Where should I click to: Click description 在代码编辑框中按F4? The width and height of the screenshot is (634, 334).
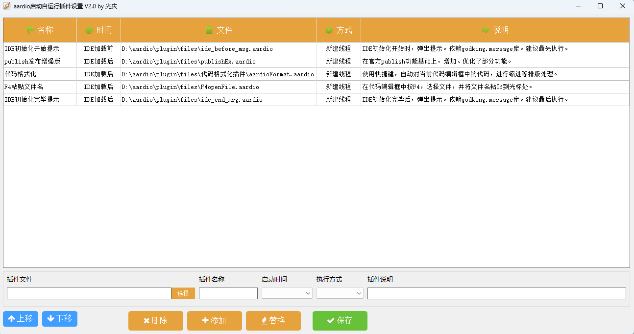447,87
